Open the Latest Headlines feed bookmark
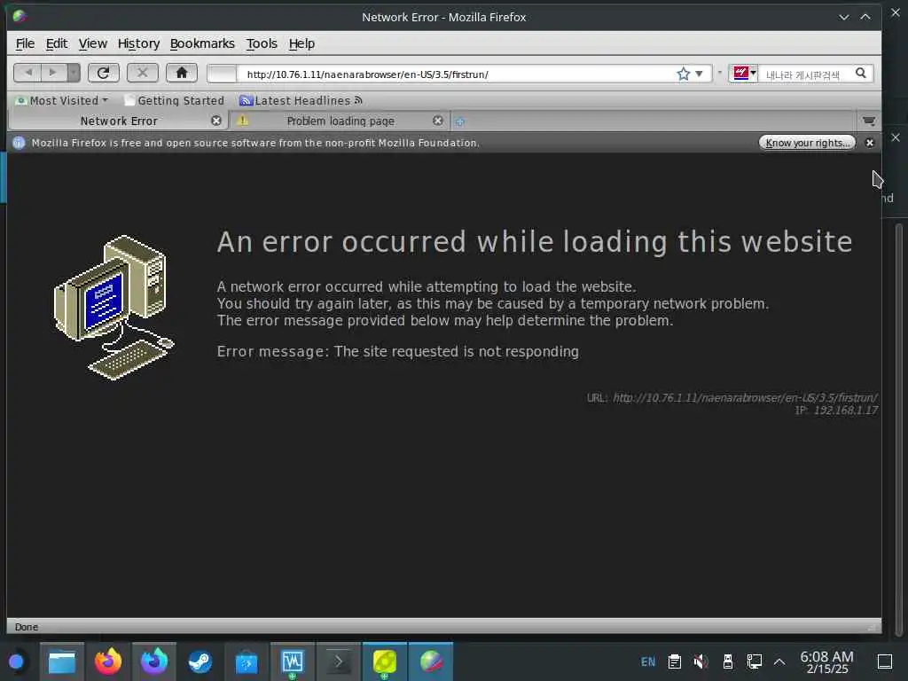This screenshot has height=681, width=908. point(301,100)
